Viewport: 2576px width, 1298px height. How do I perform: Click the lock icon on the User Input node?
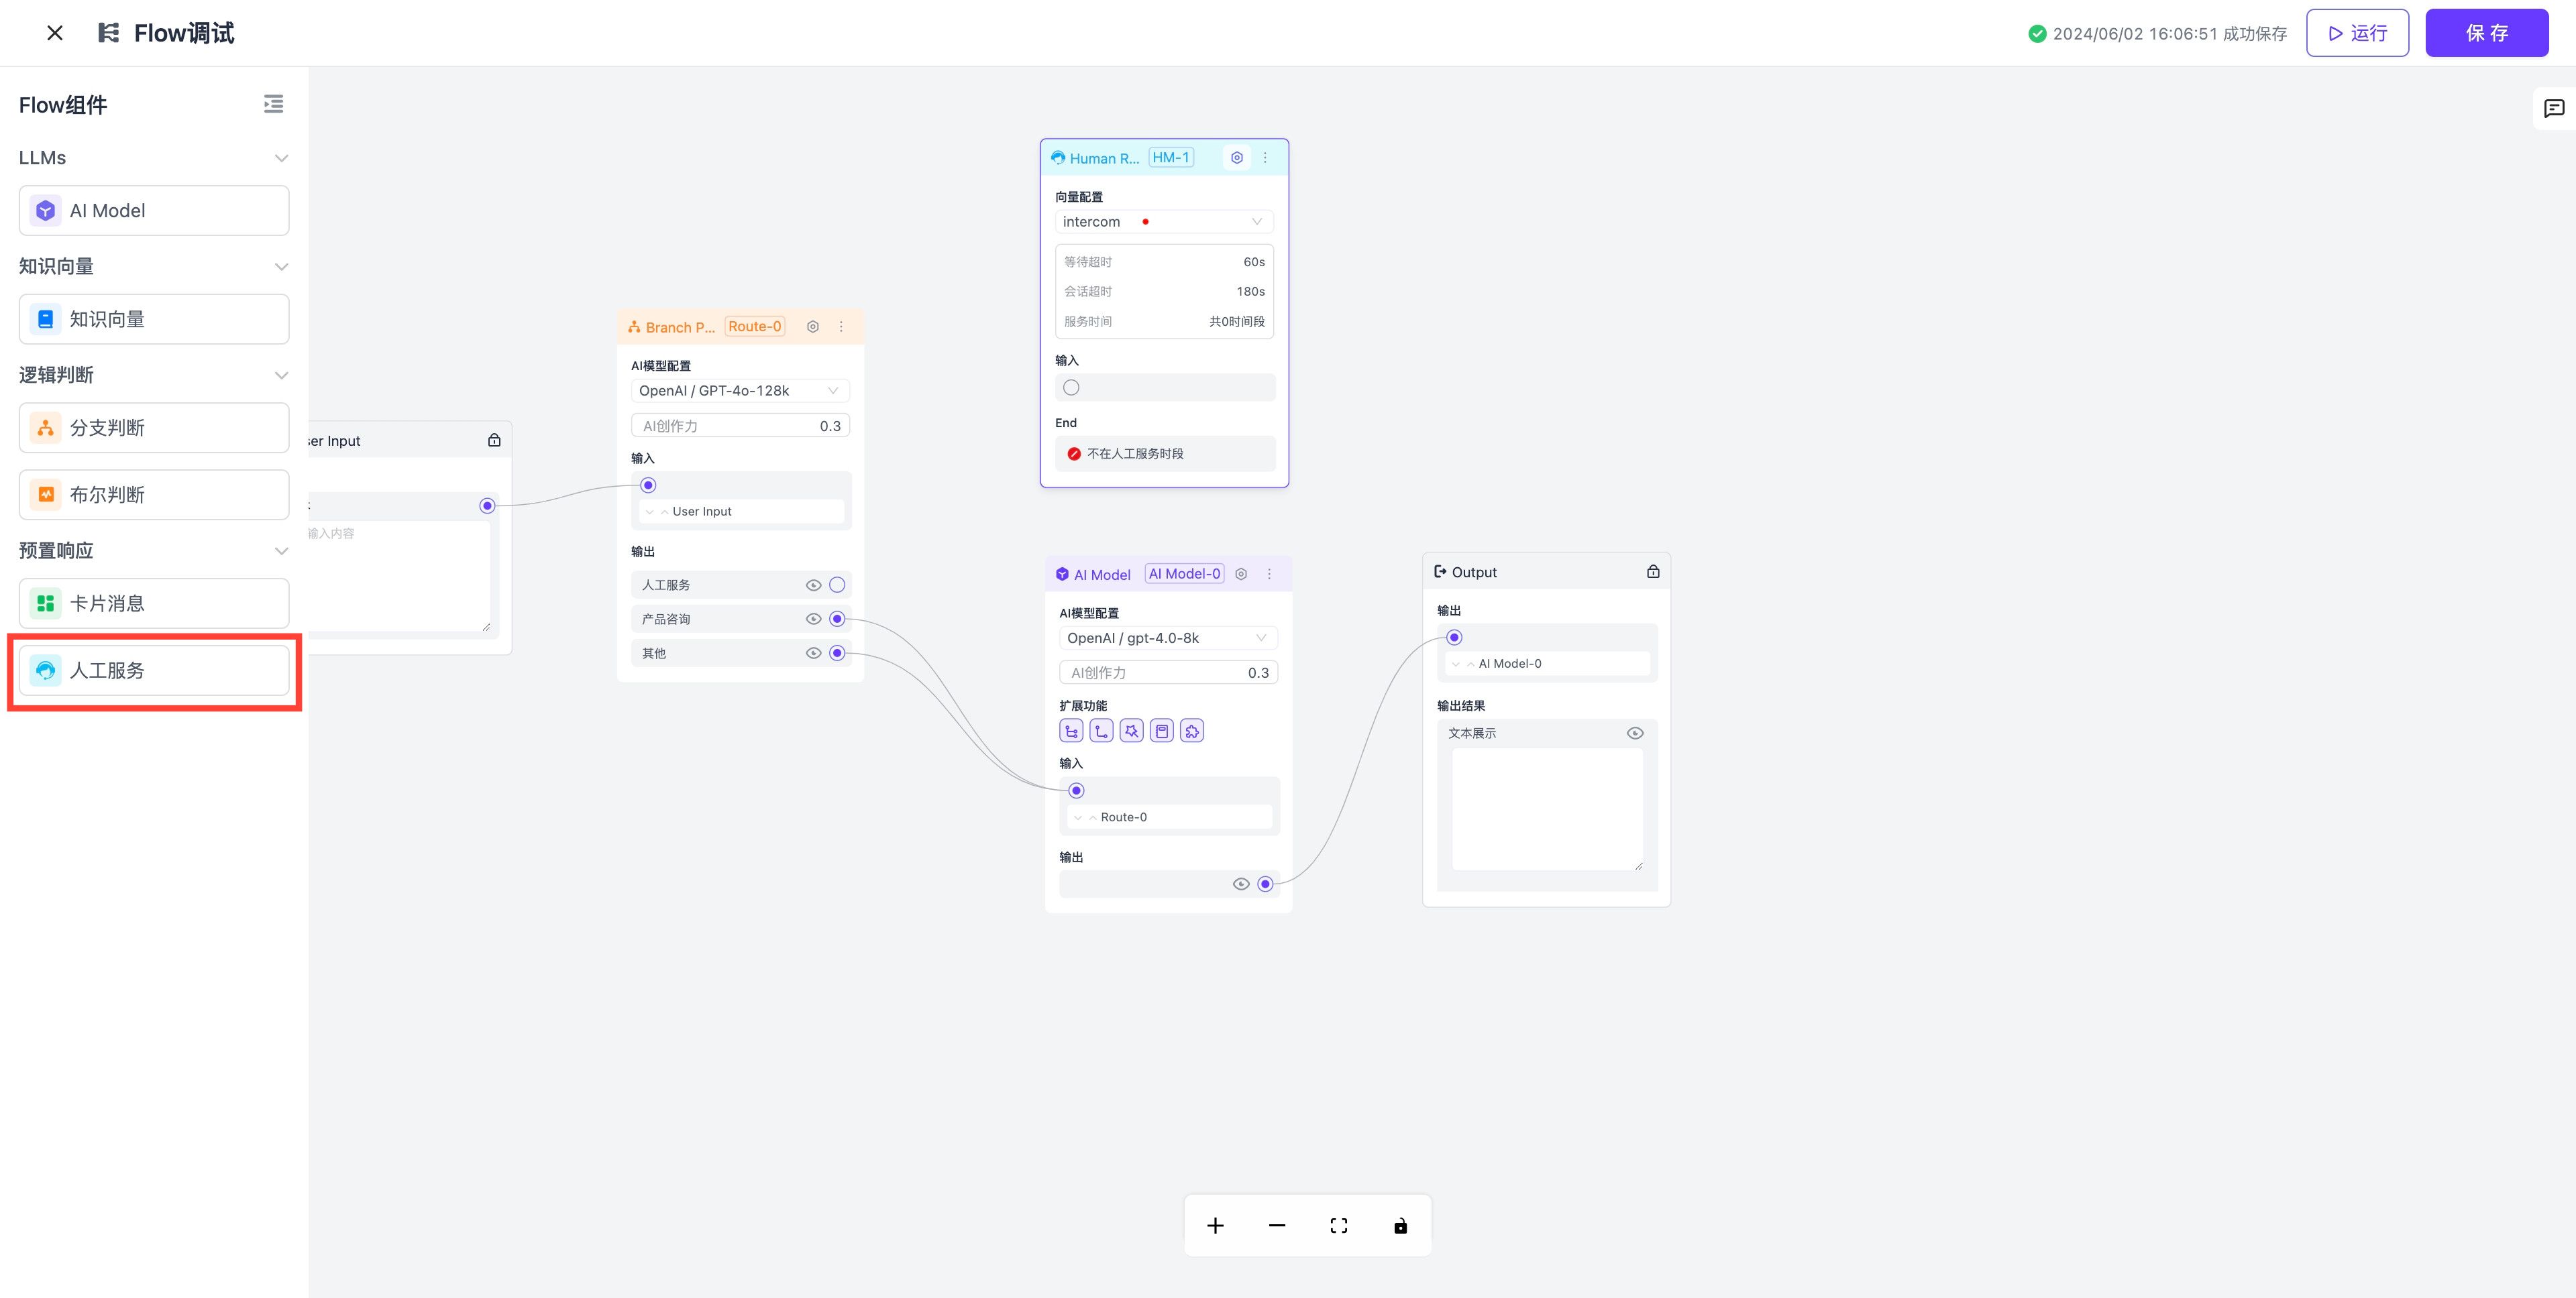click(x=494, y=440)
